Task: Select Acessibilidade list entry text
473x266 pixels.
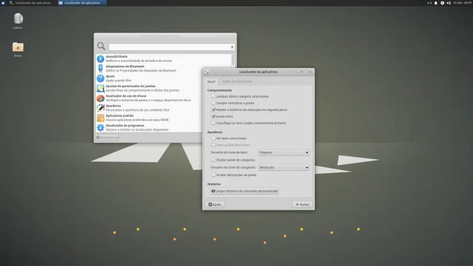Action: (117, 56)
